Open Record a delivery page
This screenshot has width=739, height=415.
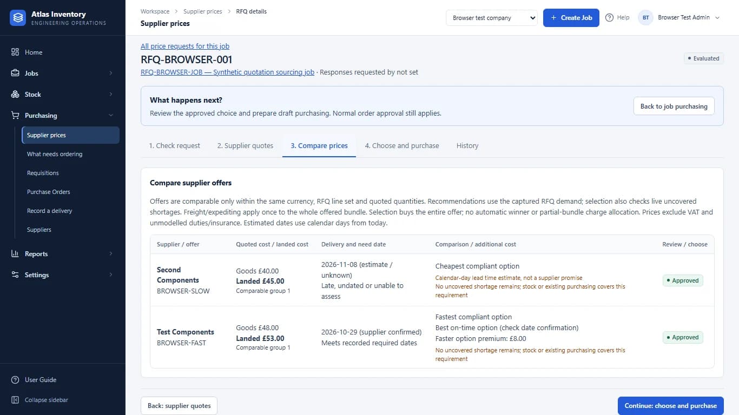[70, 211]
